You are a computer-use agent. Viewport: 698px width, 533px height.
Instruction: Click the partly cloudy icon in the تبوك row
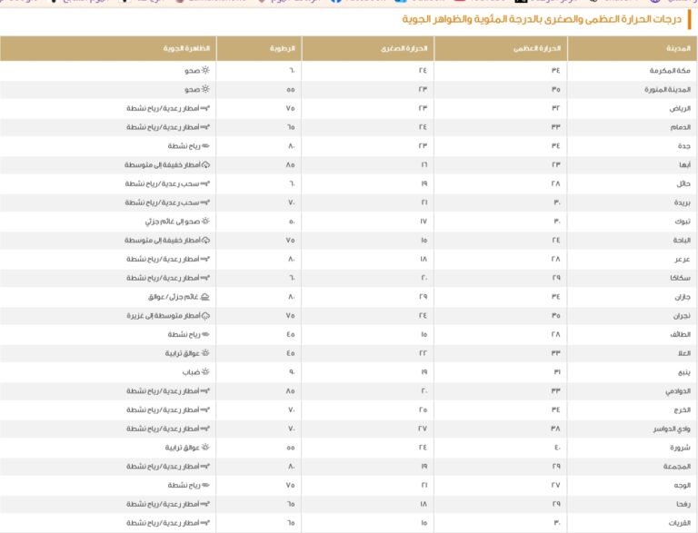tap(205, 222)
